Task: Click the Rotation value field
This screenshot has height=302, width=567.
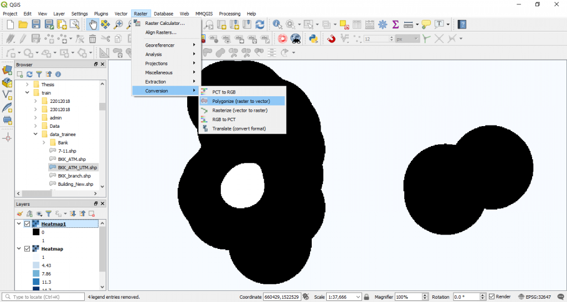Action: [466, 297]
